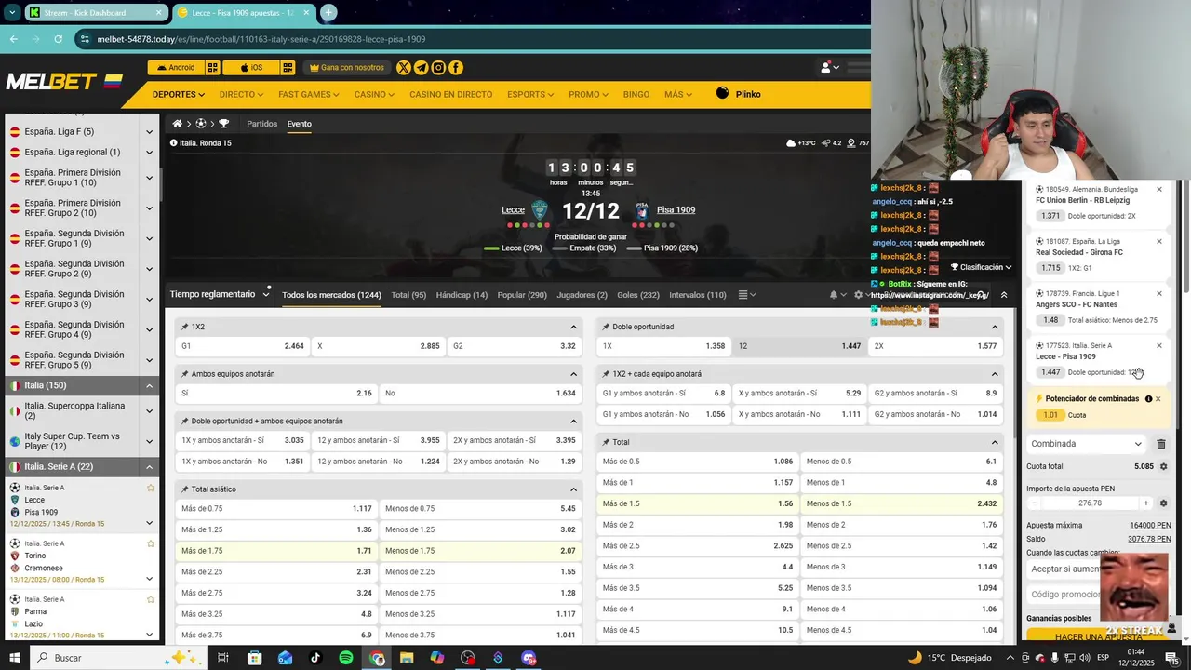
Task: Pin the Doble oportunidad market
Action: click(606, 327)
